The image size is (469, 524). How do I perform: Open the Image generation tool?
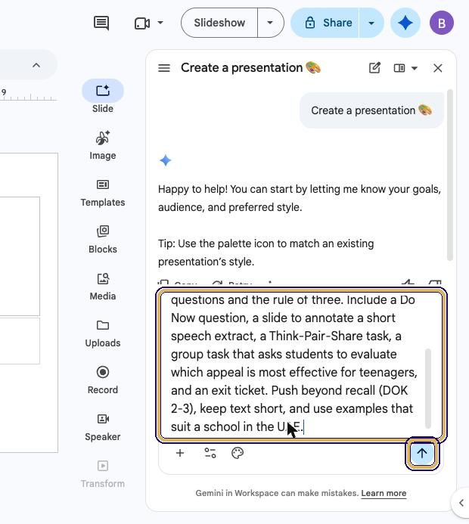pos(103,145)
